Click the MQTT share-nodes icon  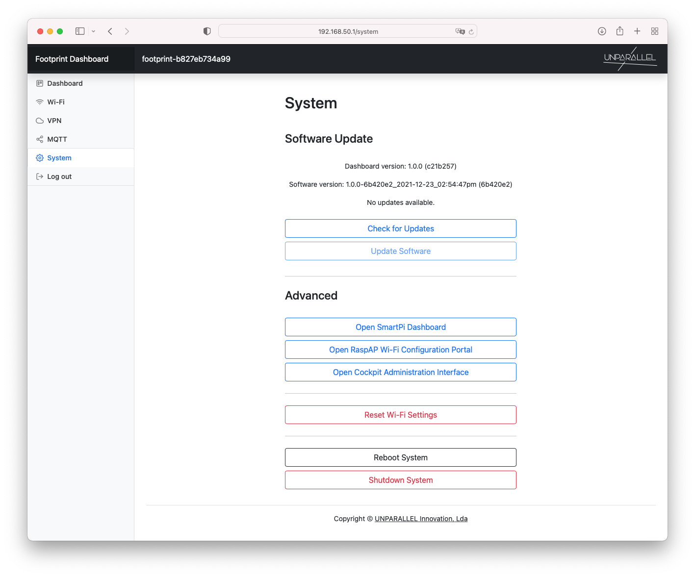40,139
